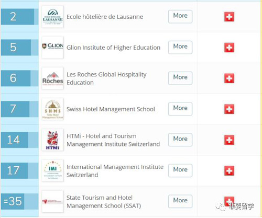This screenshot has width=262, height=218.
Task: Click the IMI institute logo
Action: pyautogui.click(x=52, y=170)
